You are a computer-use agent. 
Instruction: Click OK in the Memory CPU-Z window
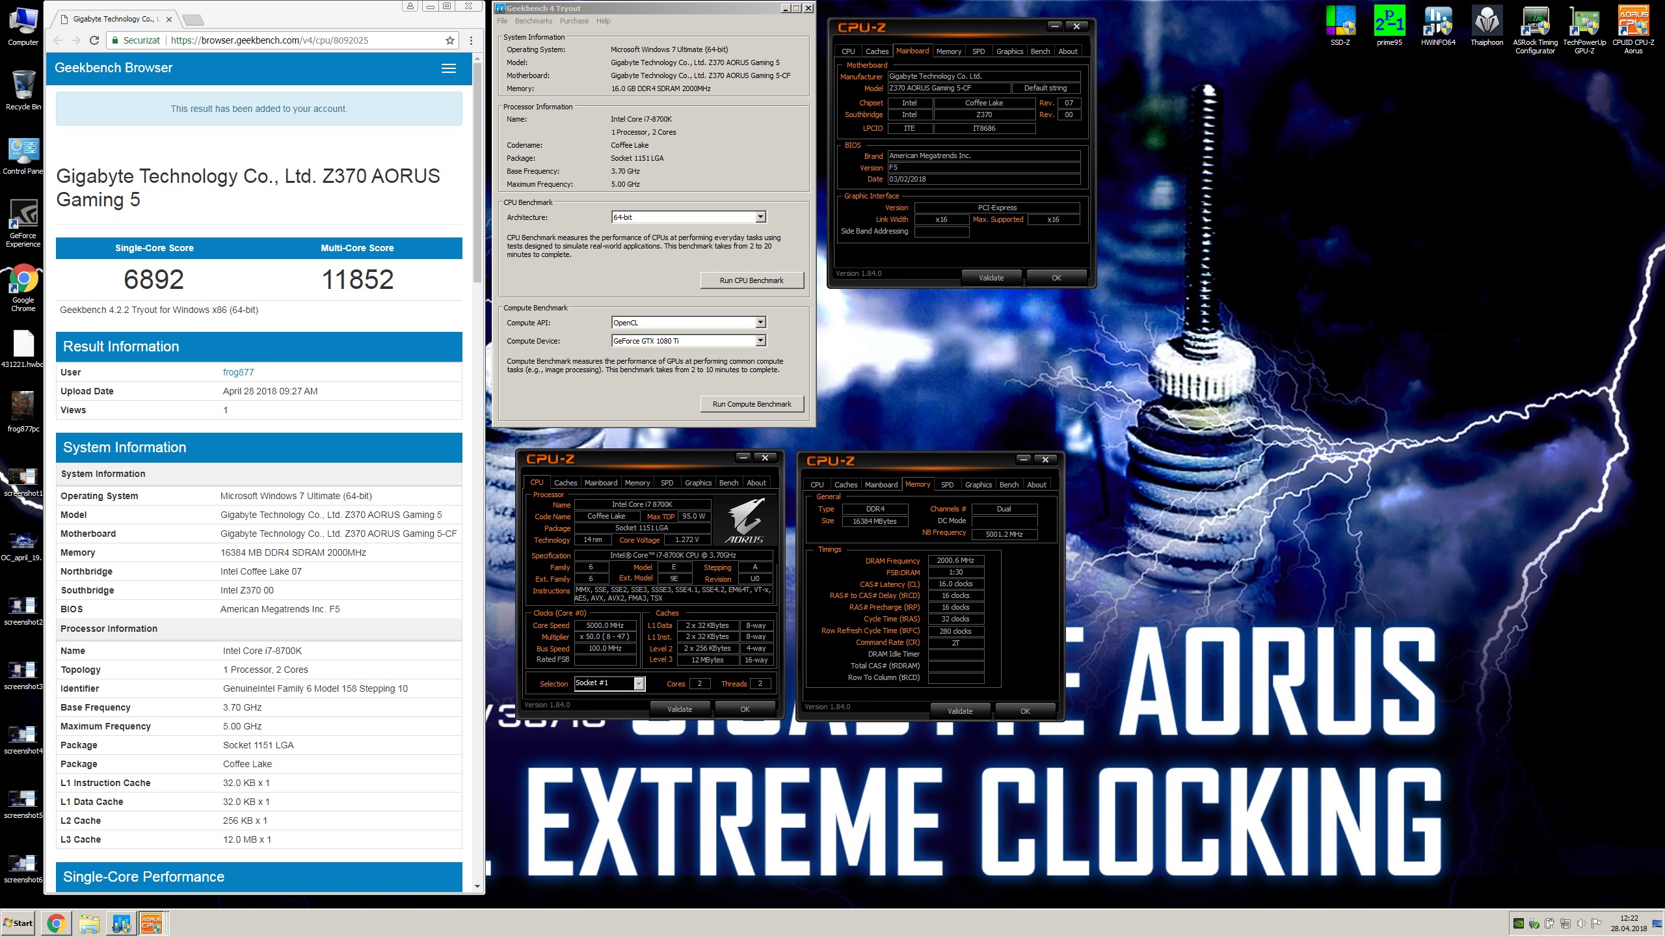coord(1025,711)
